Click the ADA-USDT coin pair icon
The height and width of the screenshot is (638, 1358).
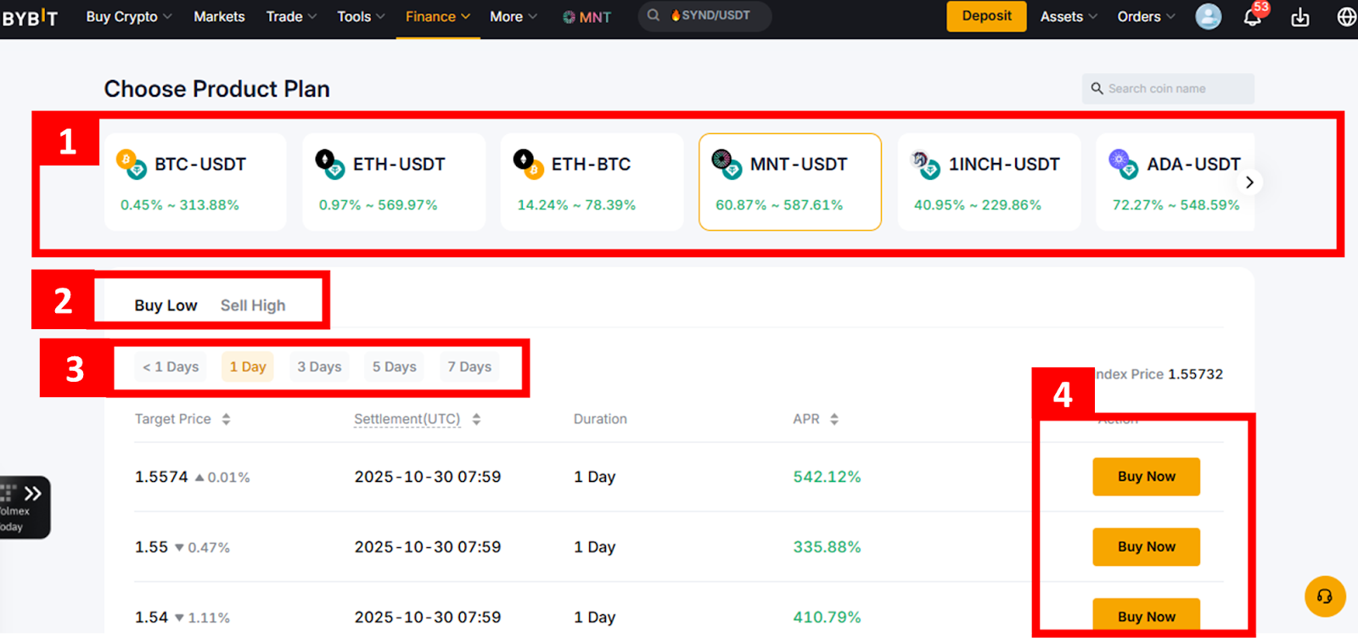tap(1124, 164)
